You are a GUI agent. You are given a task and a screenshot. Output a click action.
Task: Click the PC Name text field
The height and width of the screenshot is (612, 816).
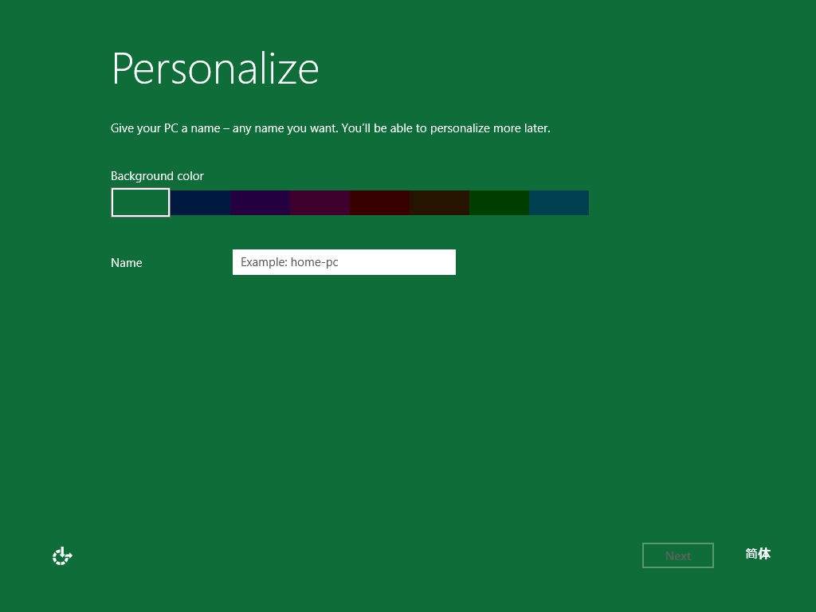(344, 261)
